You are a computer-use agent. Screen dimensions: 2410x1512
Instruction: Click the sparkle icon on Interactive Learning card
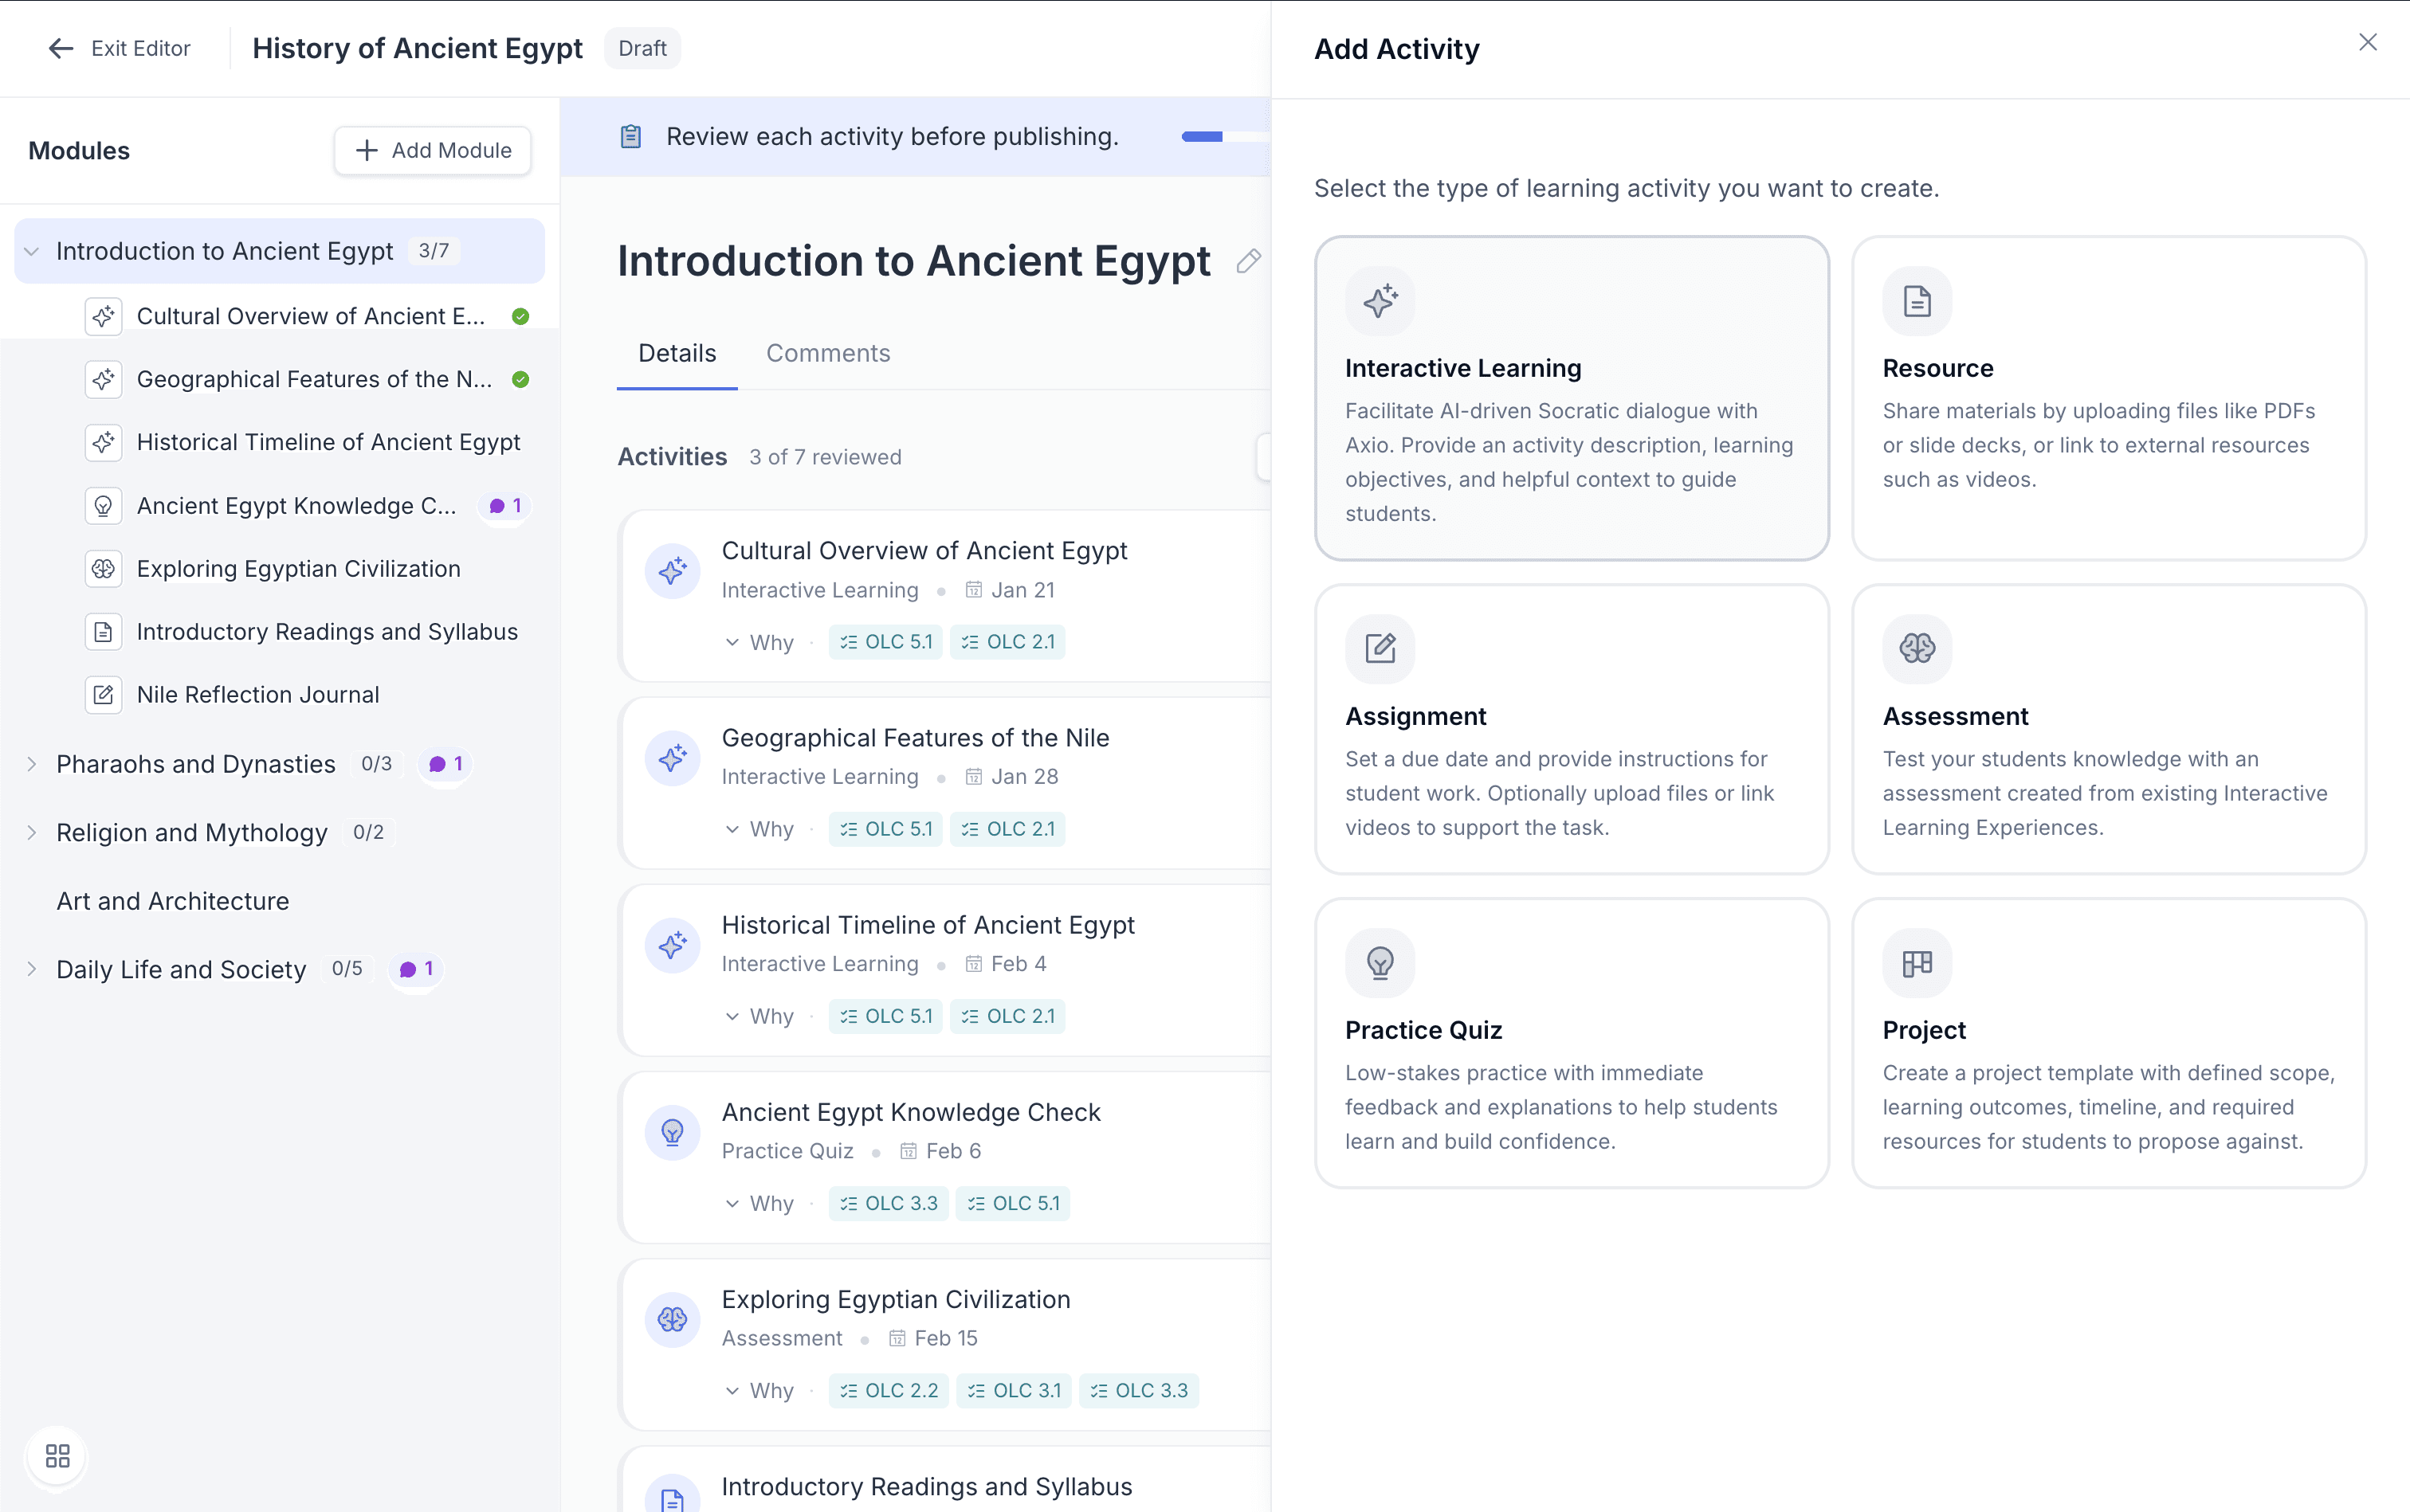1380,300
